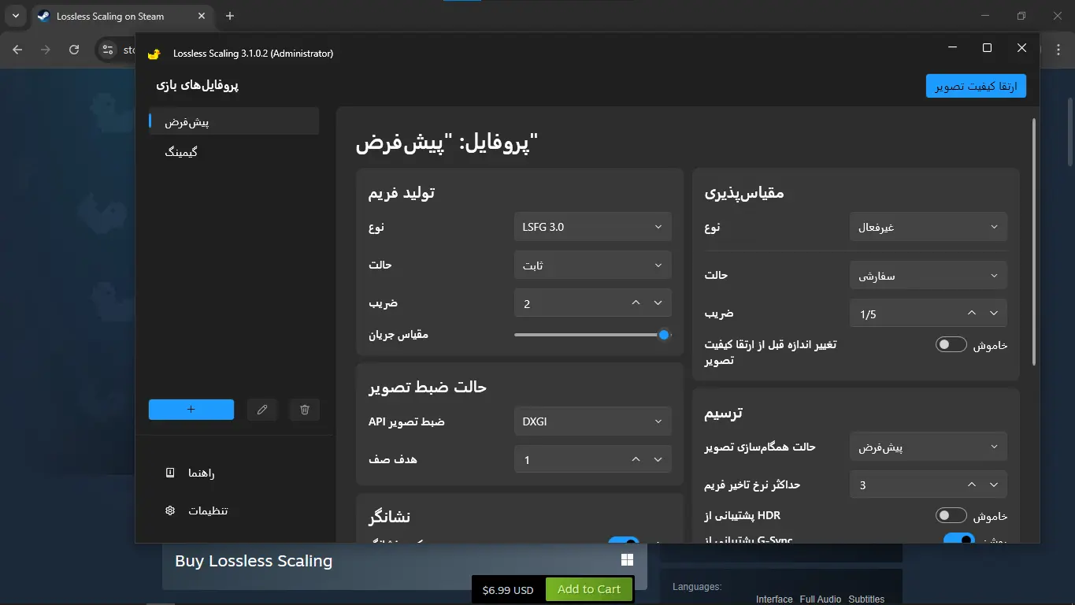The width and height of the screenshot is (1075, 605).
Task: Open frame generation حالت ثابت dropdown
Action: pos(592,265)
